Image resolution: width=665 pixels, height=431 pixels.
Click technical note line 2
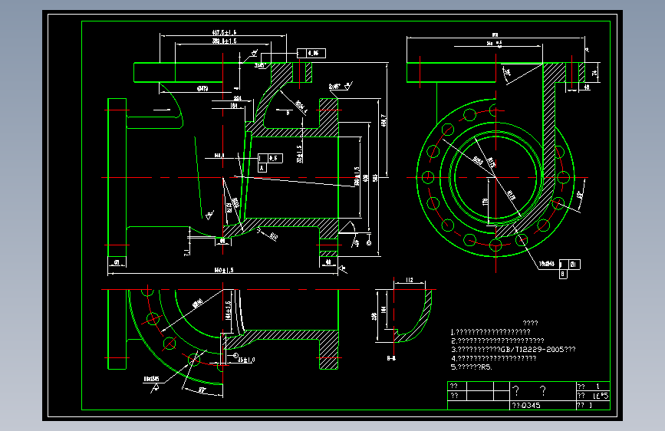(x=498, y=341)
